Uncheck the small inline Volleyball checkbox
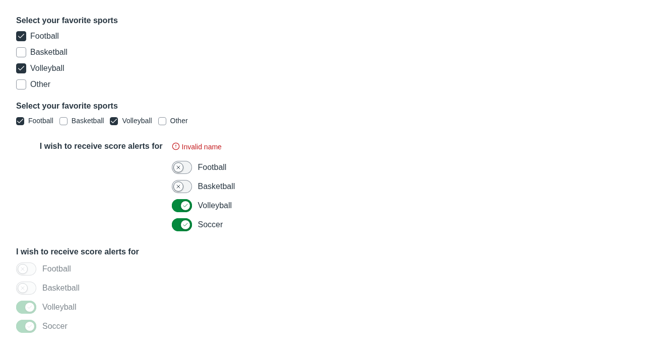Screen dimensions: 645x362 [114, 121]
